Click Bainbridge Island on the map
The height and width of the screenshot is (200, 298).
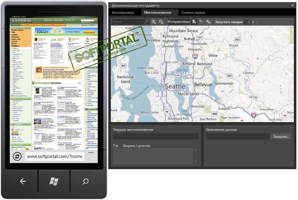pyautogui.click(x=125, y=79)
